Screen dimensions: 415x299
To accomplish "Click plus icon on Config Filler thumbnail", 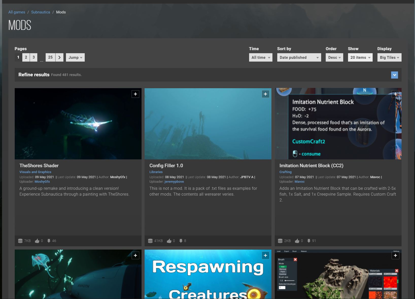I will pos(265,94).
